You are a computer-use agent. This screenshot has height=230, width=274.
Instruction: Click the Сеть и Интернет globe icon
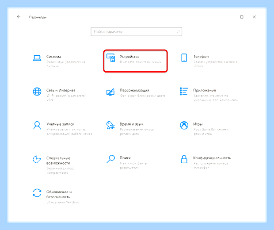tap(37, 92)
